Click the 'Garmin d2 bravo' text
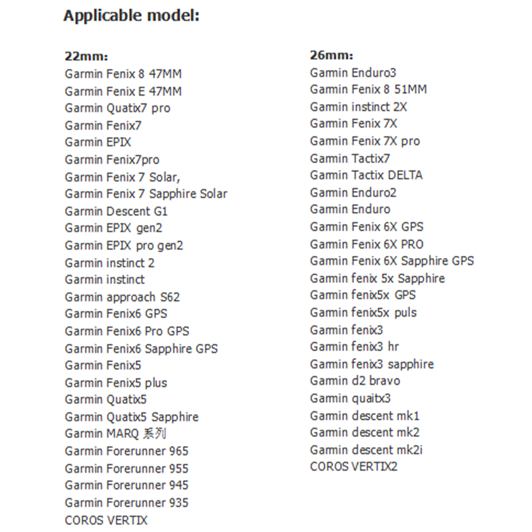 coord(355,381)
